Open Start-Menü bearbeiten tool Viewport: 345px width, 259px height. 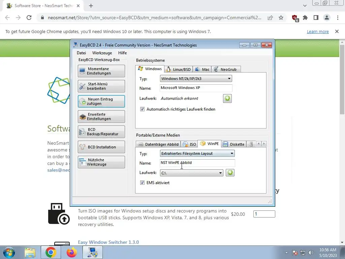pos(101,86)
